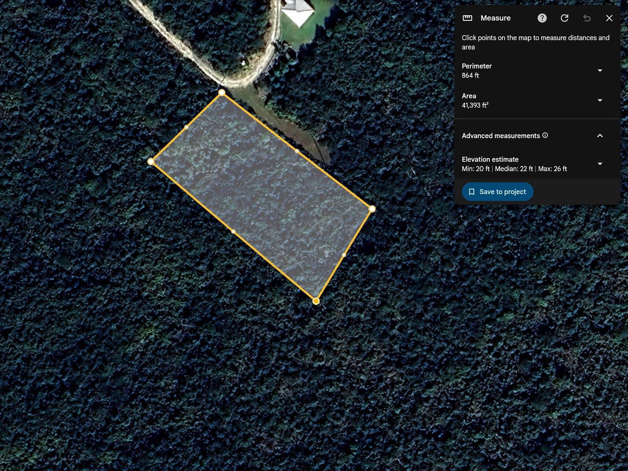Open the Area units dropdown

[600, 100]
